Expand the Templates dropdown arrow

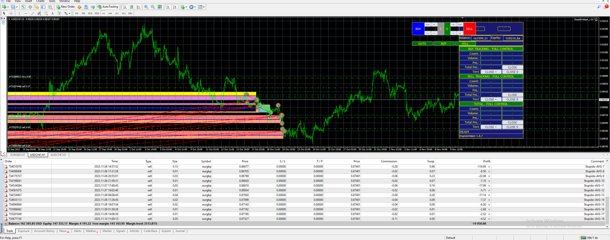(204, 7)
